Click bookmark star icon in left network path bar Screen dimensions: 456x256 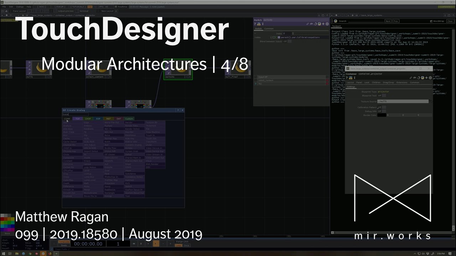pos(23,15)
